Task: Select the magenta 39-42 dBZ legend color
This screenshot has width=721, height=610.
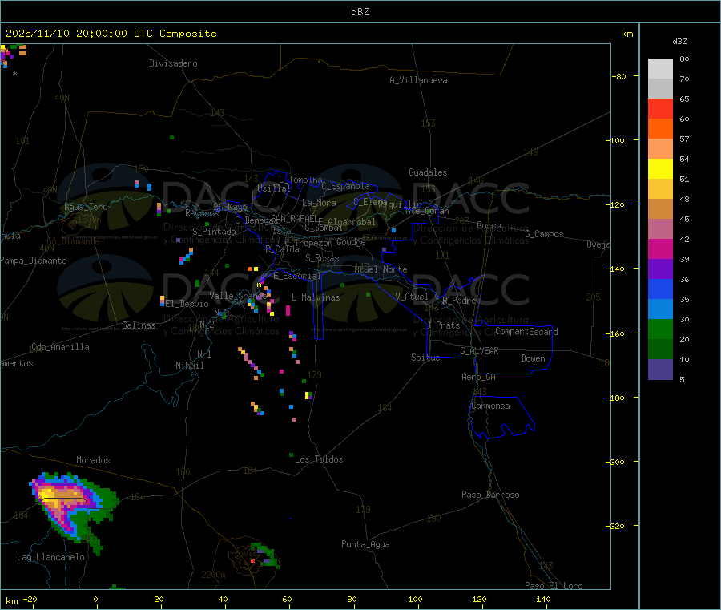Action: pos(660,248)
